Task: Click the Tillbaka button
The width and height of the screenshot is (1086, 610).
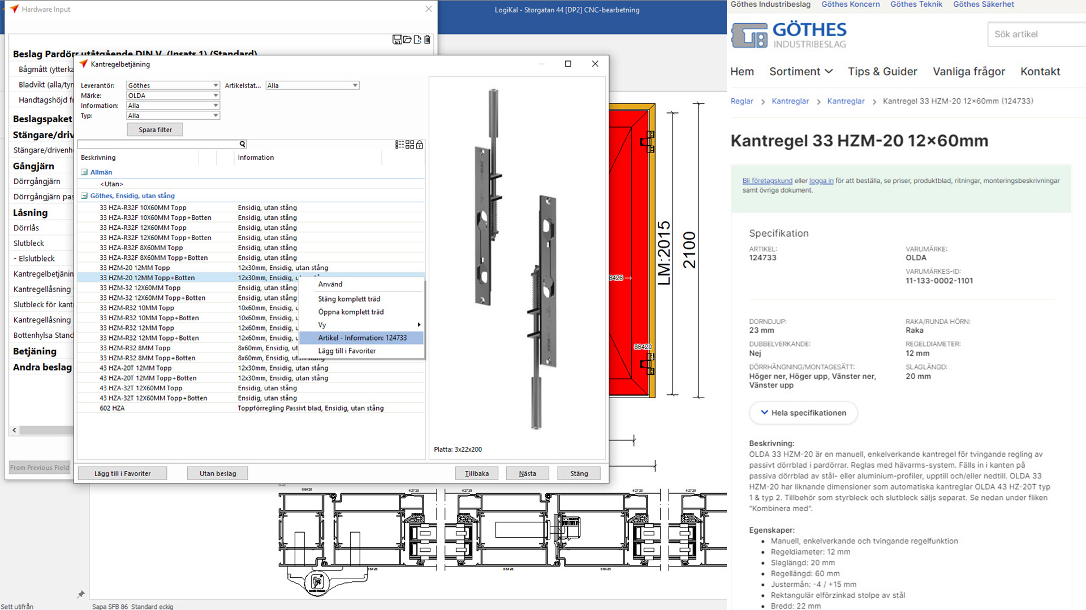Action: (x=477, y=473)
